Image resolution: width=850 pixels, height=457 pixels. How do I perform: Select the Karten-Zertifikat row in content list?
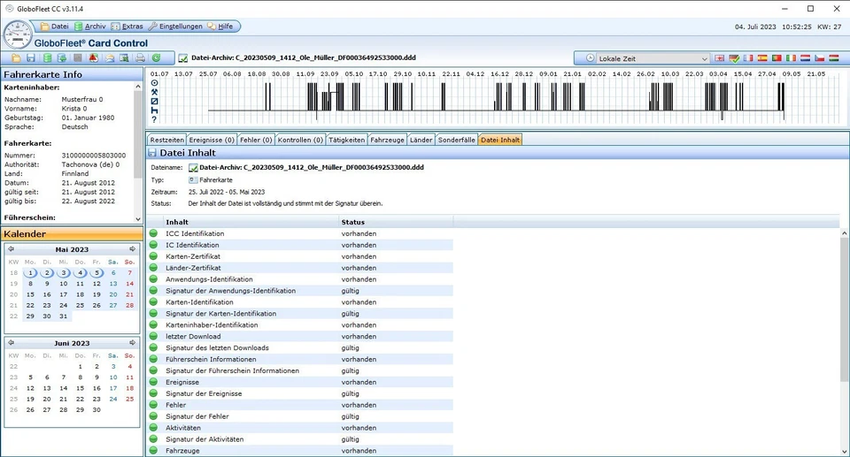click(193, 256)
